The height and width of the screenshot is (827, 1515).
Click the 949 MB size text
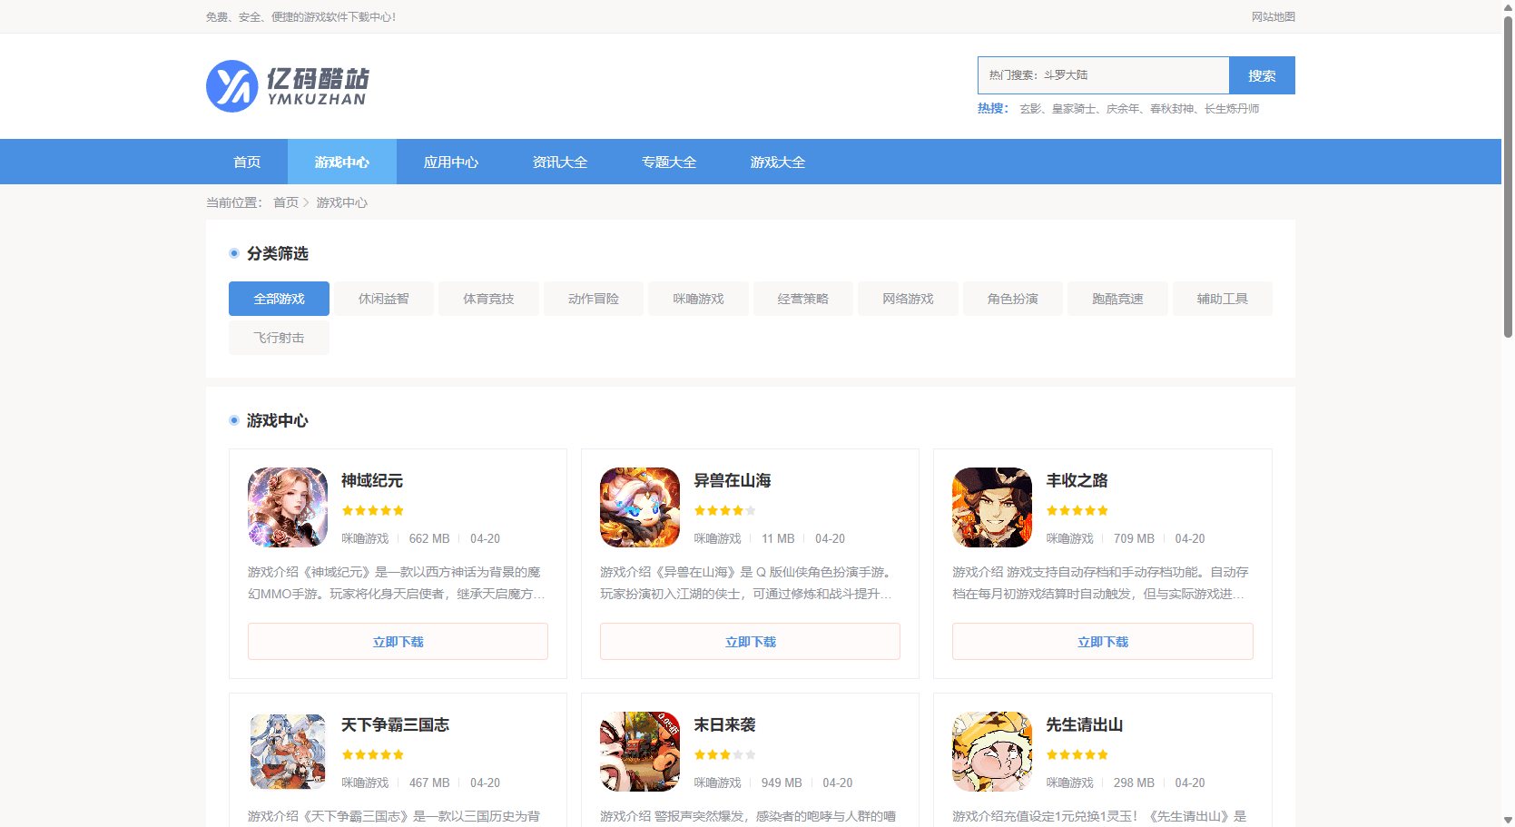pos(782,783)
